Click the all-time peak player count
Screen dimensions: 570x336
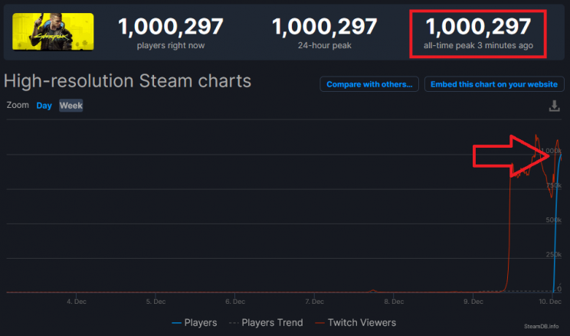pos(478,28)
